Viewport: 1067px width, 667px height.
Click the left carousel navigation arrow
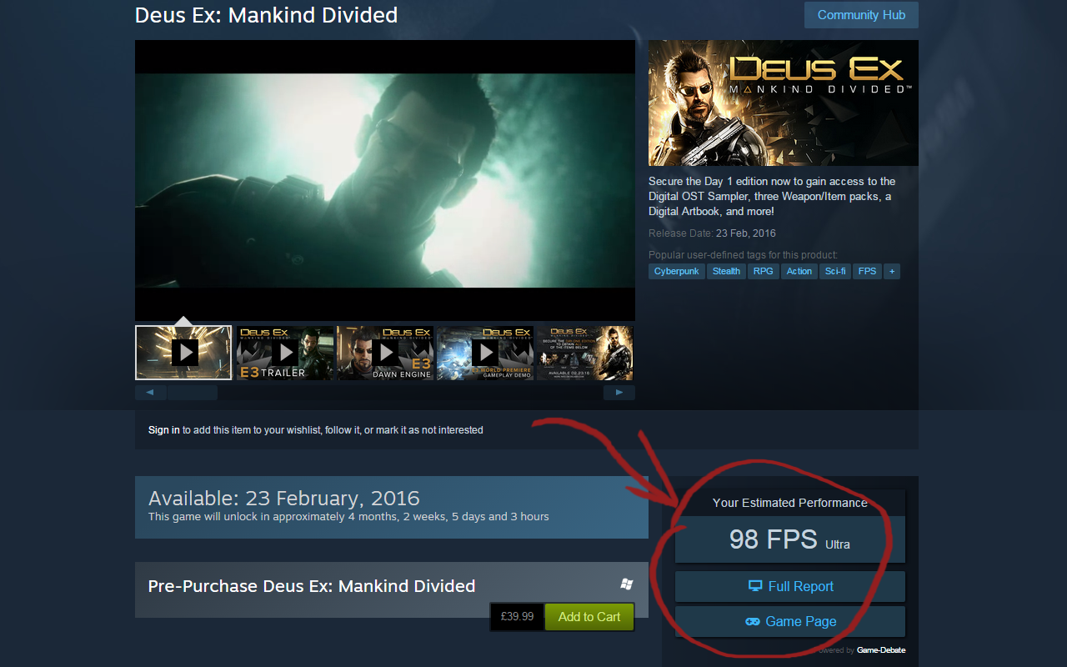click(x=150, y=392)
